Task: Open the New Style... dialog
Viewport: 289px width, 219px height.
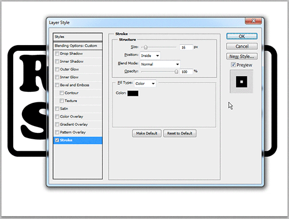Action: click(242, 57)
